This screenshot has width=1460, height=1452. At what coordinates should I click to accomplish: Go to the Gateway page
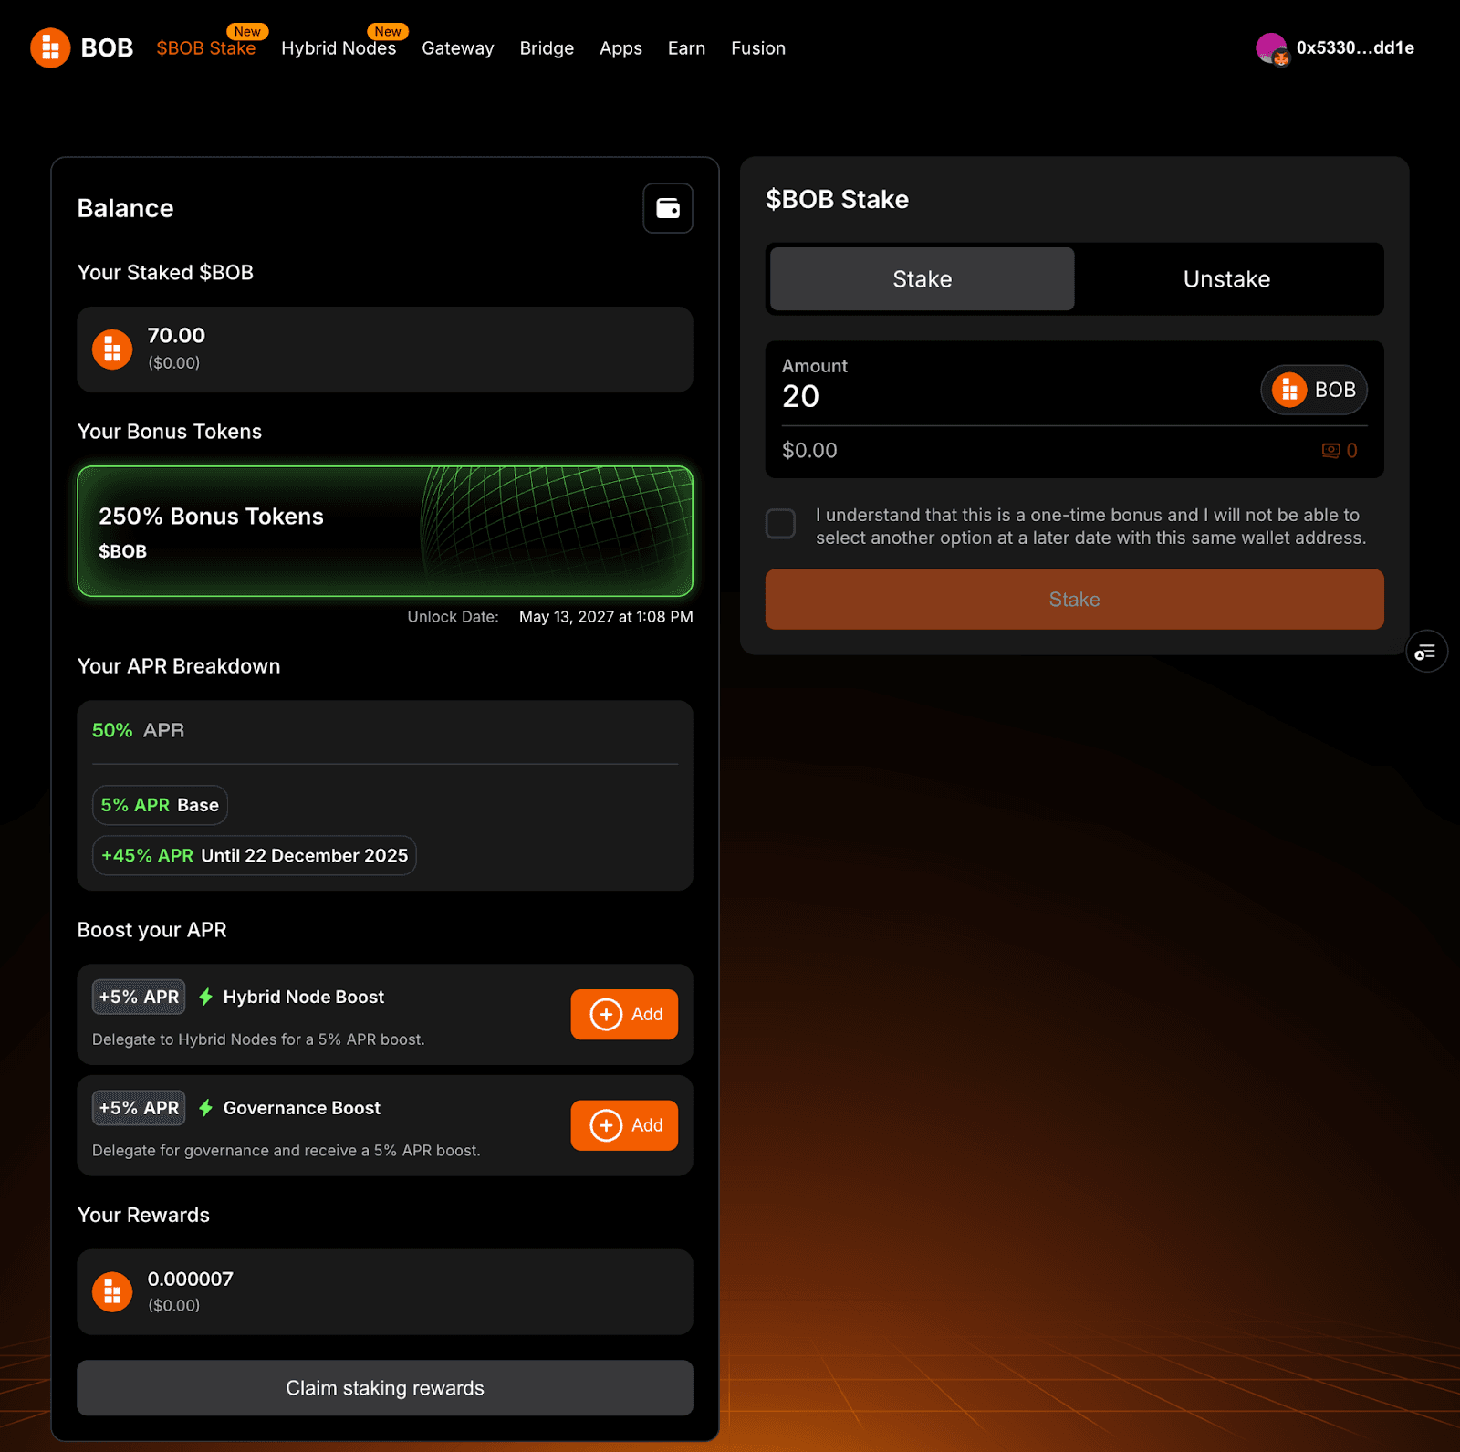[x=457, y=48]
